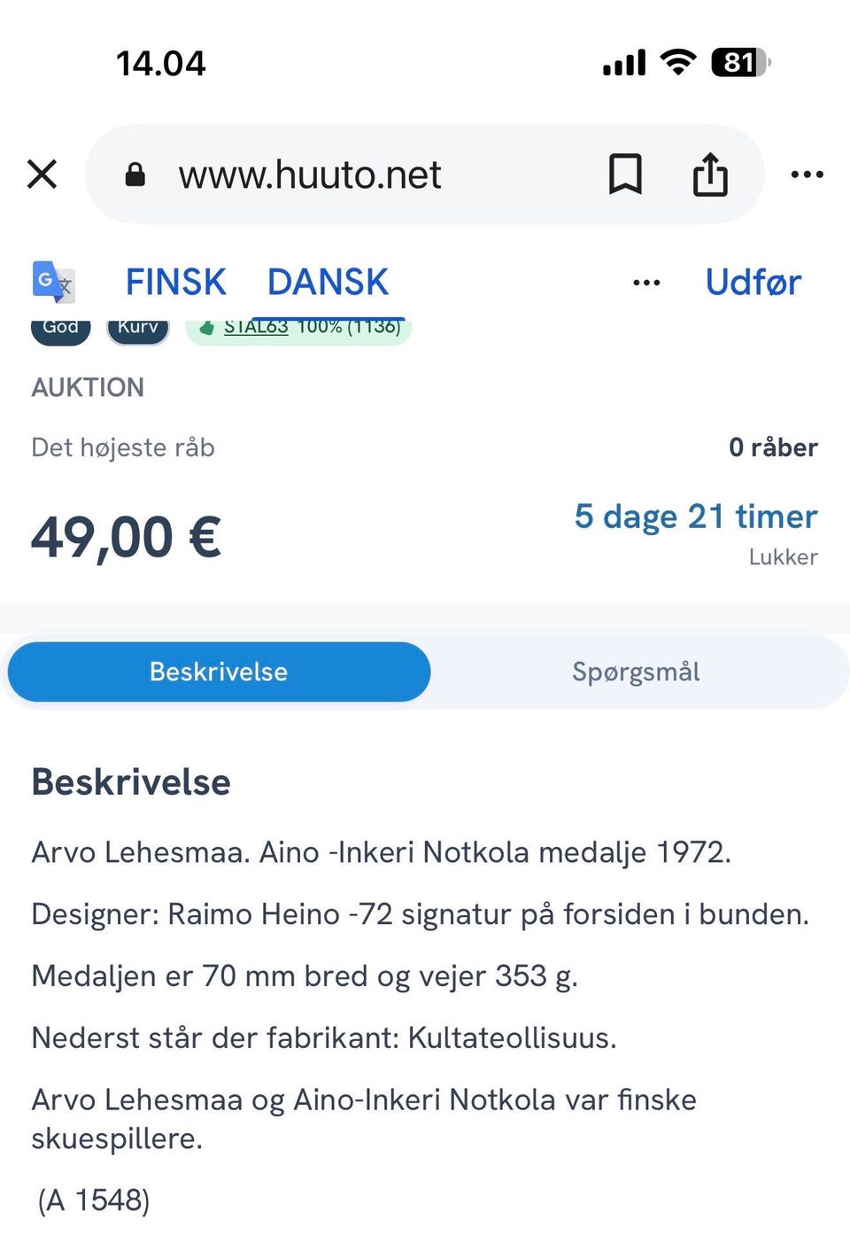
Task: Switch translation to FINSK
Action: (x=175, y=283)
